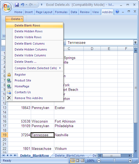This screenshot has width=139, height=164.
Task: Open the Undo history dropdown arrow
Action: [26, 5]
